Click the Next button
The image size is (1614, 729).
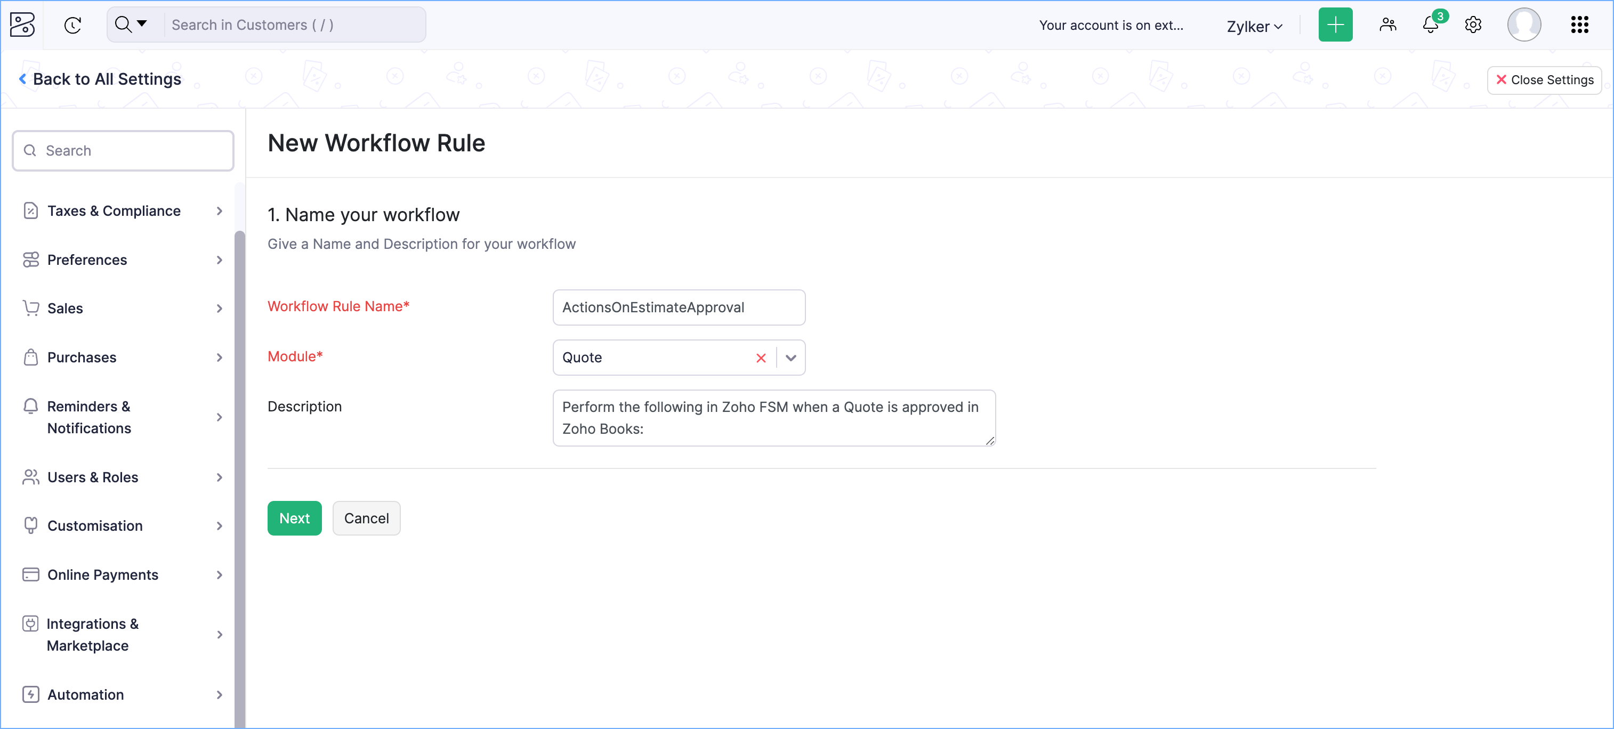click(x=294, y=518)
